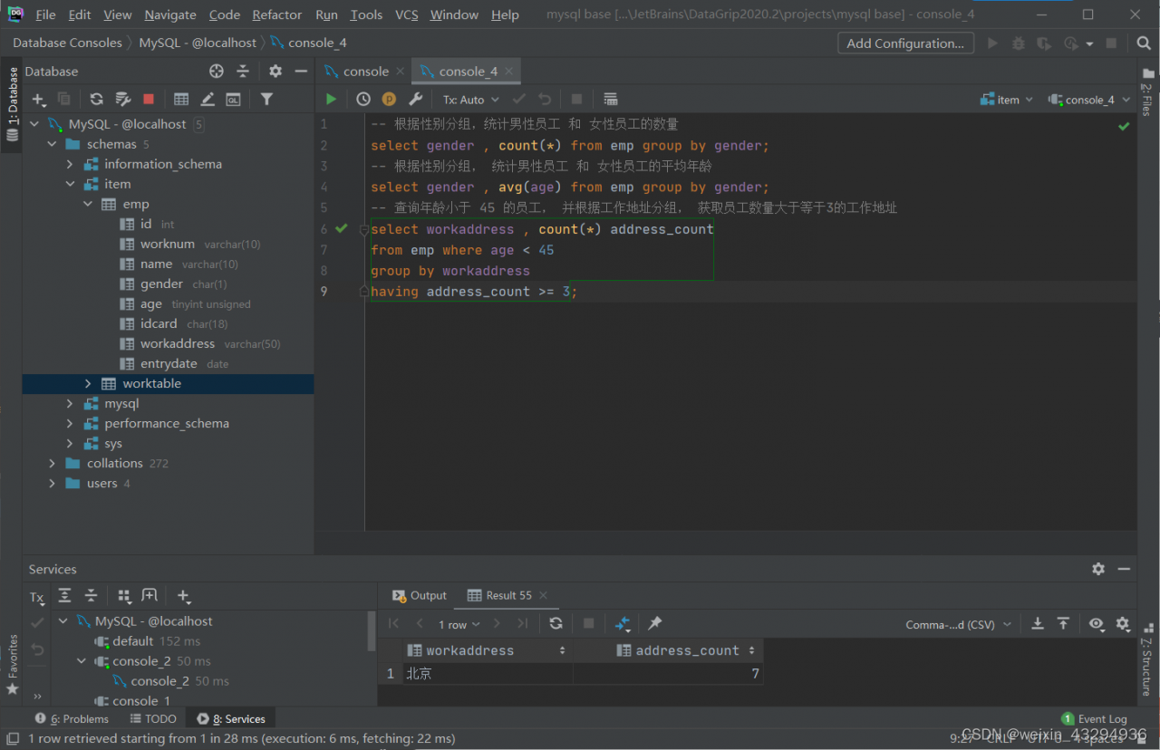Open console settings wrench icon
The height and width of the screenshot is (750, 1160).
(415, 100)
